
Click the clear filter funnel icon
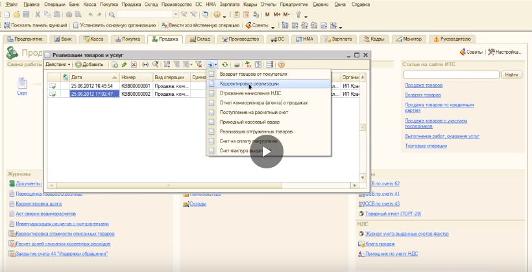[x=200, y=65]
